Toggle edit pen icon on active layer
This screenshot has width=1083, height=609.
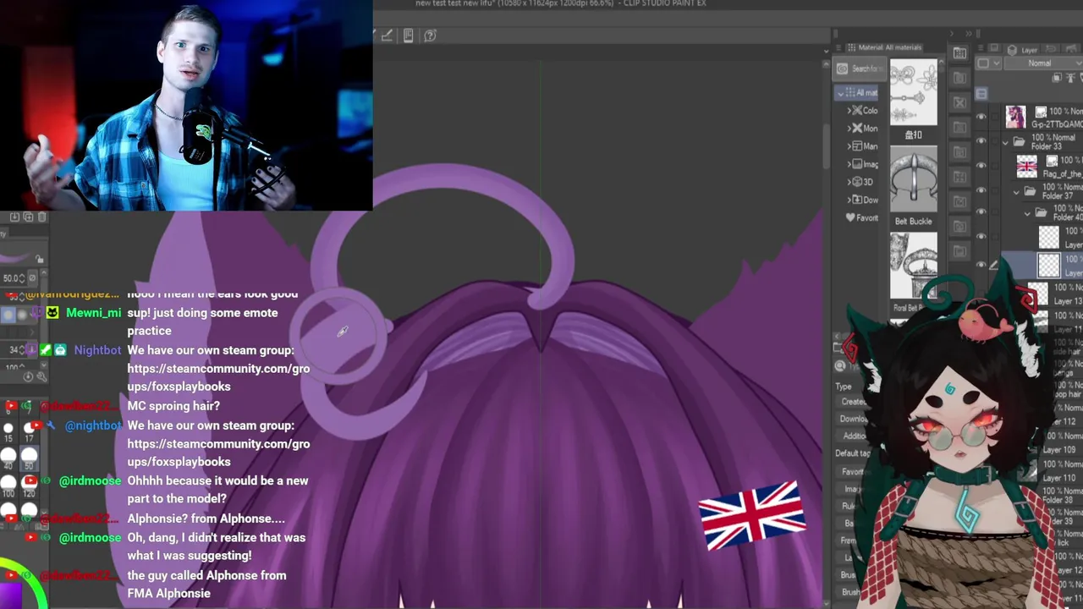[993, 266]
